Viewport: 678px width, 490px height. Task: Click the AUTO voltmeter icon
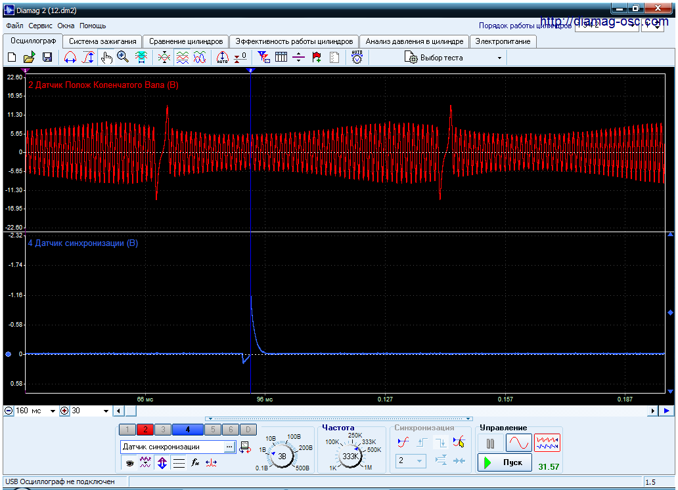357,58
